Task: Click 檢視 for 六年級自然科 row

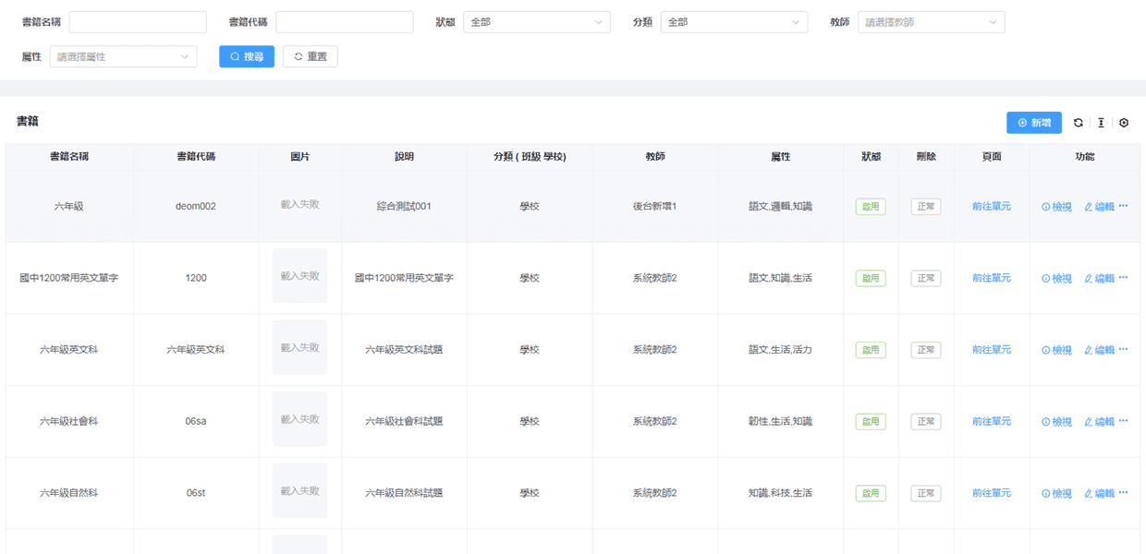Action: click(x=1056, y=493)
